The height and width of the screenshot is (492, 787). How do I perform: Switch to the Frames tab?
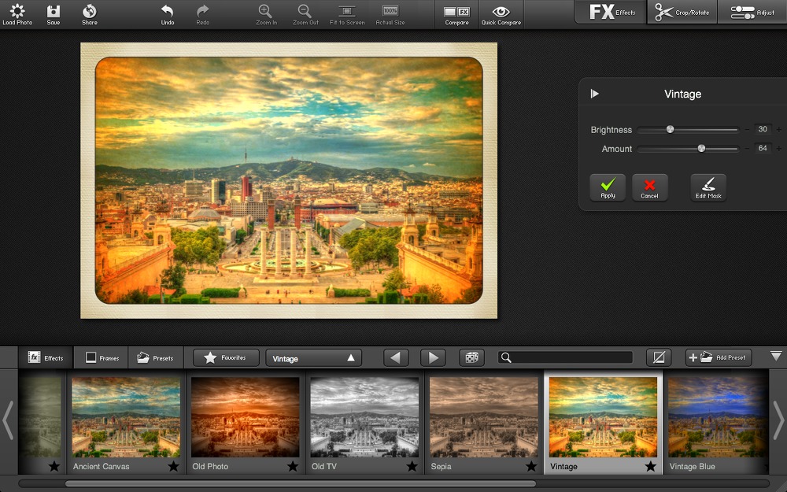point(102,358)
